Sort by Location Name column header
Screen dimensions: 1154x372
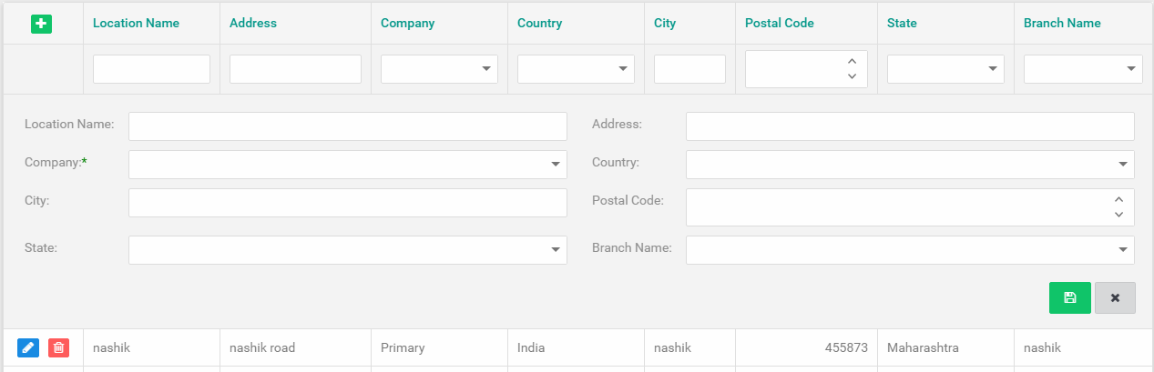136,23
